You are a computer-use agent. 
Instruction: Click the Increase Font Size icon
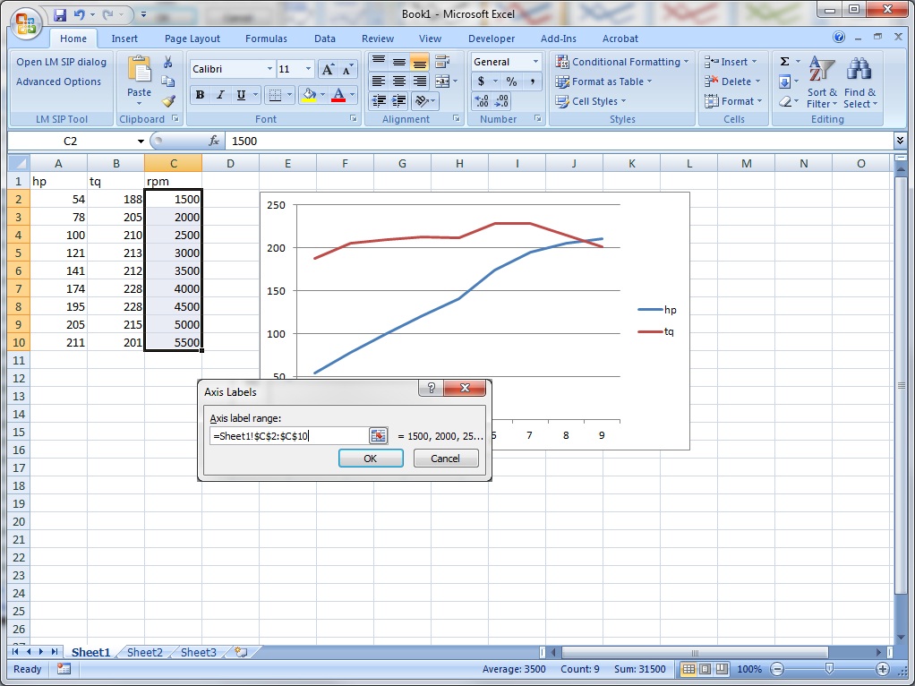tap(328, 70)
